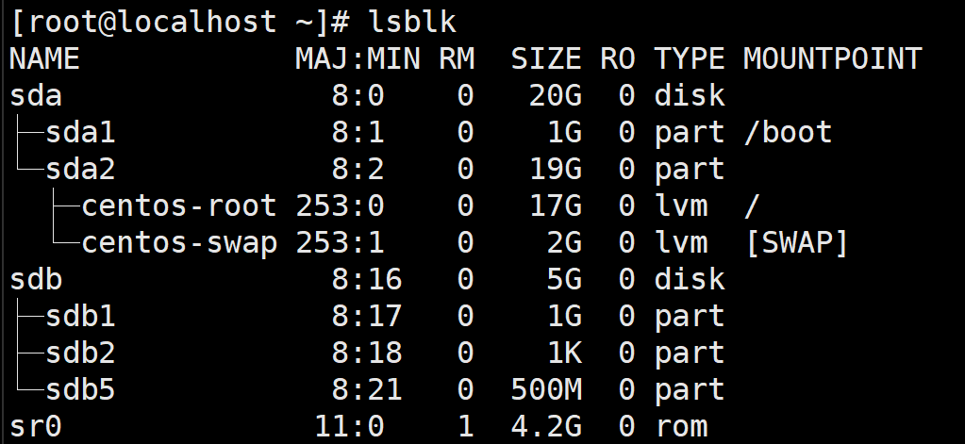Click the RM column header

[x=457, y=59]
